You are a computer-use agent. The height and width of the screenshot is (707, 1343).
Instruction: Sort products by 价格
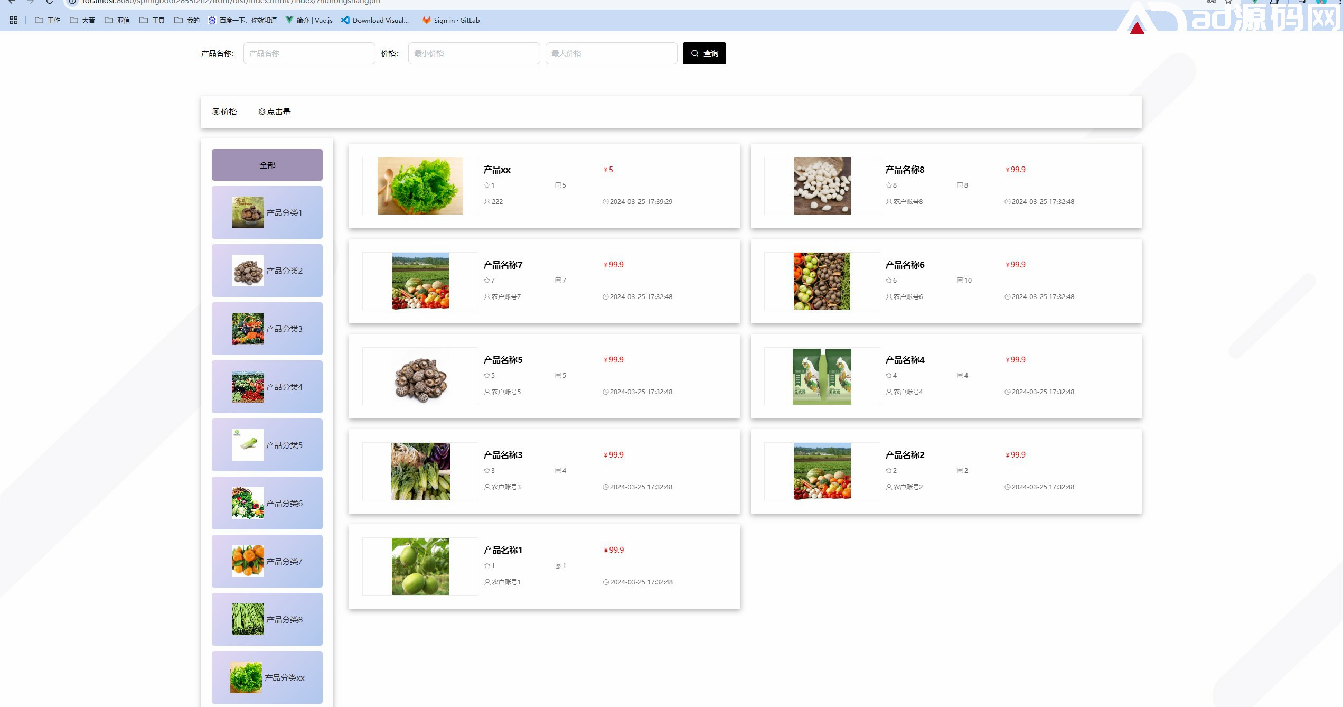225,111
